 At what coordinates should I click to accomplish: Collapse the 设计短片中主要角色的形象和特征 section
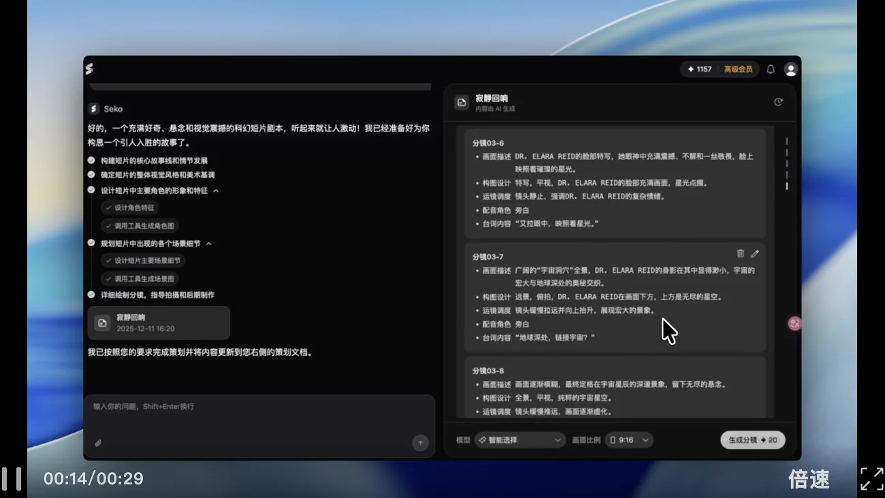click(x=216, y=190)
